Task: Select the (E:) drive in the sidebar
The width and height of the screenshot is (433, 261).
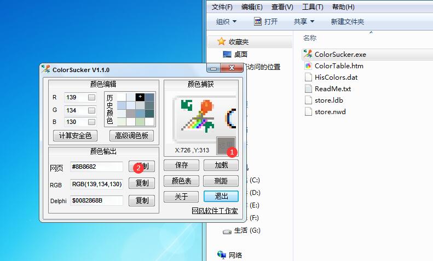Action: (x=255, y=205)
